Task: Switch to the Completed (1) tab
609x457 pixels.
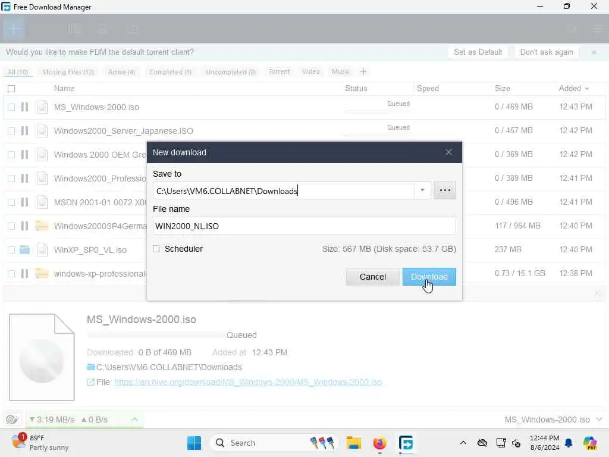Action: (171, 72)
